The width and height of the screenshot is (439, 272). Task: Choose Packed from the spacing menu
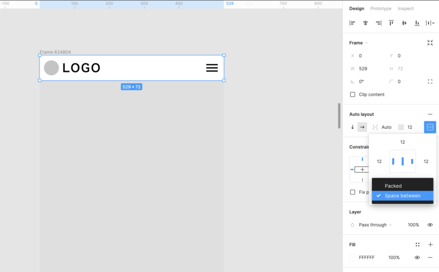[393, 186]
